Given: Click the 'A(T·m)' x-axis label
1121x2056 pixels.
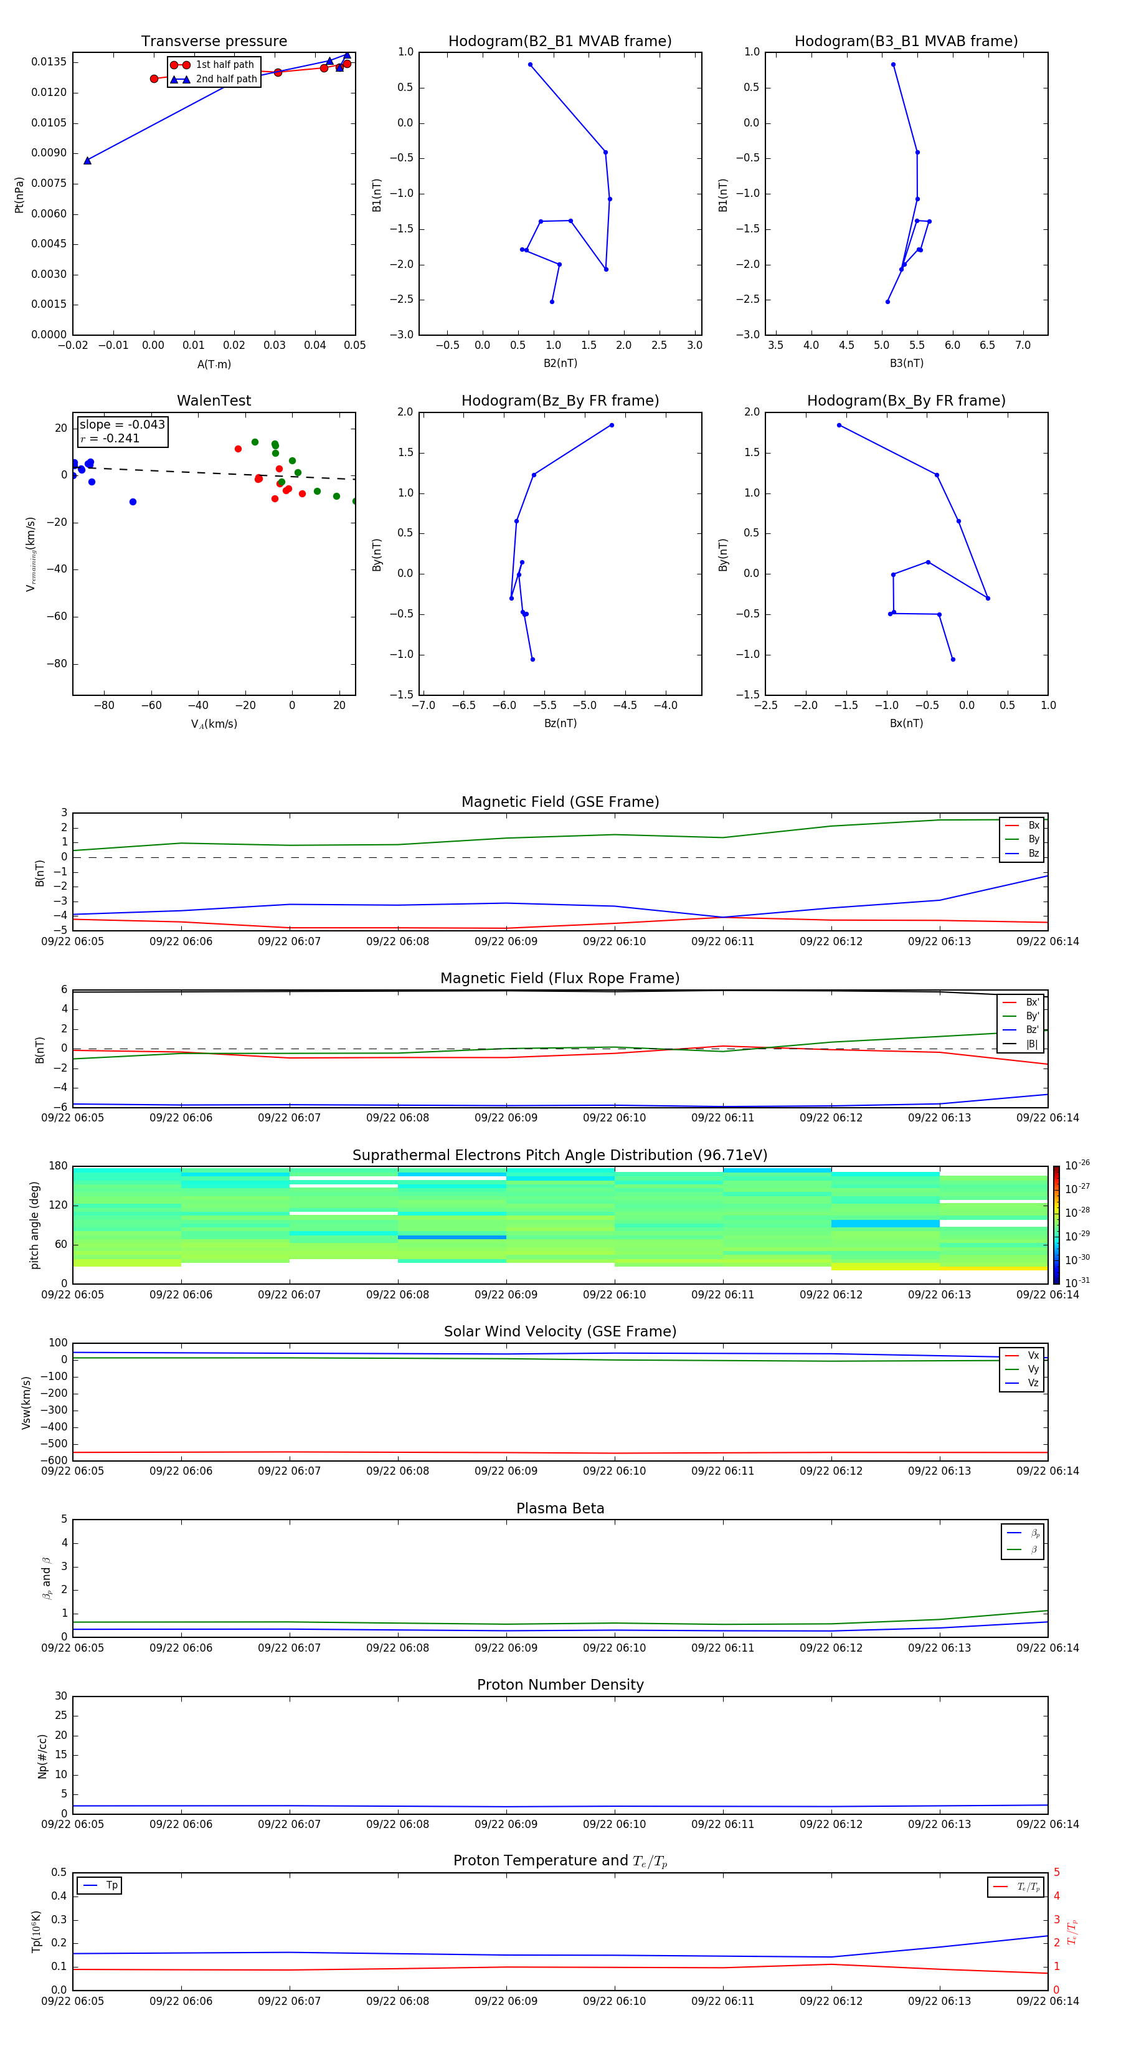Looking at the screenshot, I should coord(214,364).
